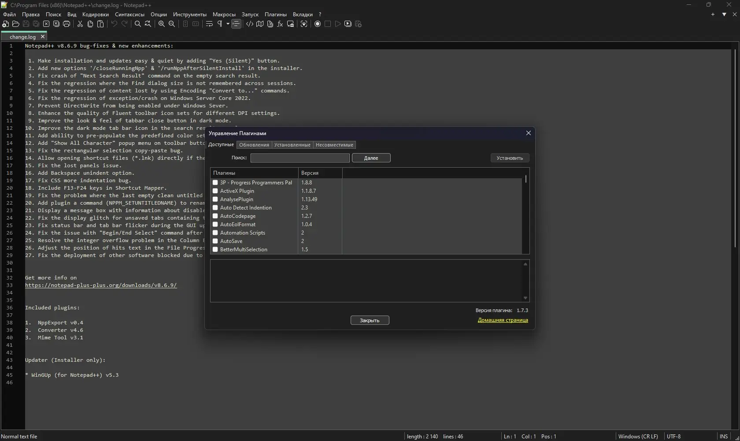
Task: Sort by the Плагины column header
Action: point(254,173)
